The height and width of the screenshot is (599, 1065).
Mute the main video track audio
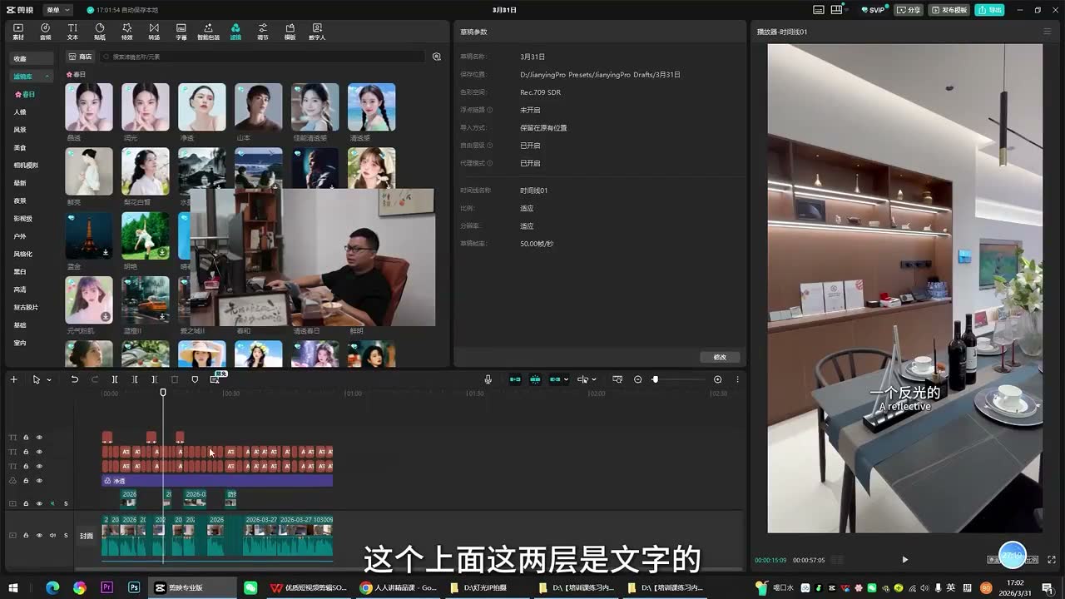click(x=52, y=535)
